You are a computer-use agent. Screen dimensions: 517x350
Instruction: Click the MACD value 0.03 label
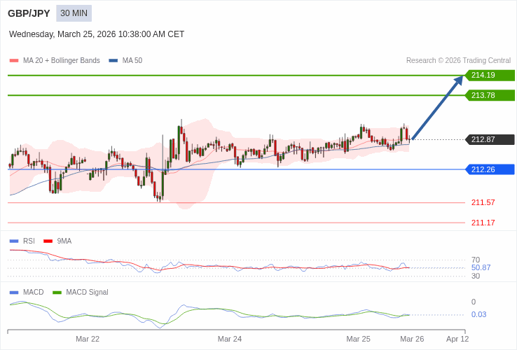click(x=478, y=314)
